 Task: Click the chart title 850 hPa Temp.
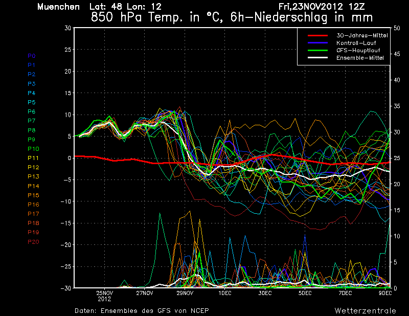pyautogui.click(x=232, y=17)
